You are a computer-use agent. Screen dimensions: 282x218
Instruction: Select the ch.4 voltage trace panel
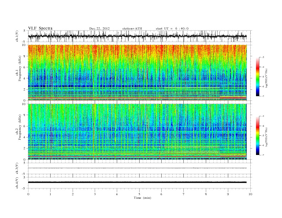pos(140,183)
